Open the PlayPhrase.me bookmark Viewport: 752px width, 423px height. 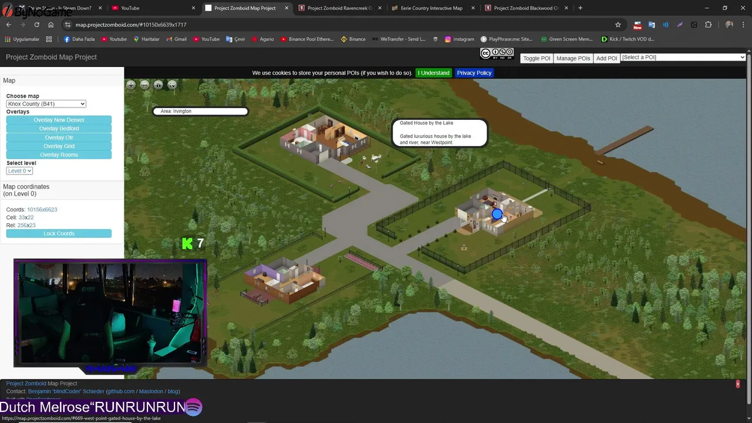(506, 39)
